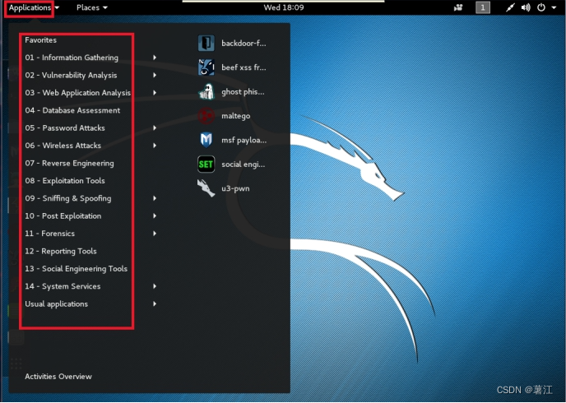The image size is (566, 403).
Task: Click the backdoor-f... label text
Action: (x=244, y=44)
